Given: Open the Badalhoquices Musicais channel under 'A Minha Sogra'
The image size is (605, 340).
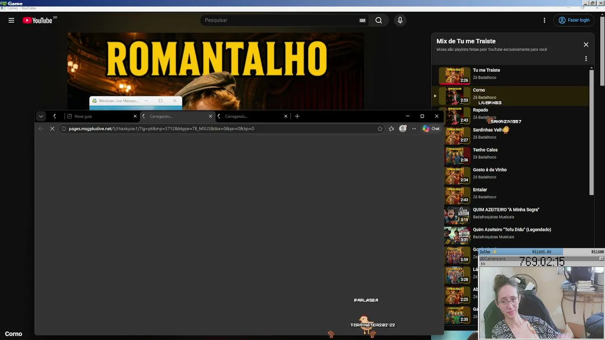Looking at the screenshot, I should coord(493,217).
